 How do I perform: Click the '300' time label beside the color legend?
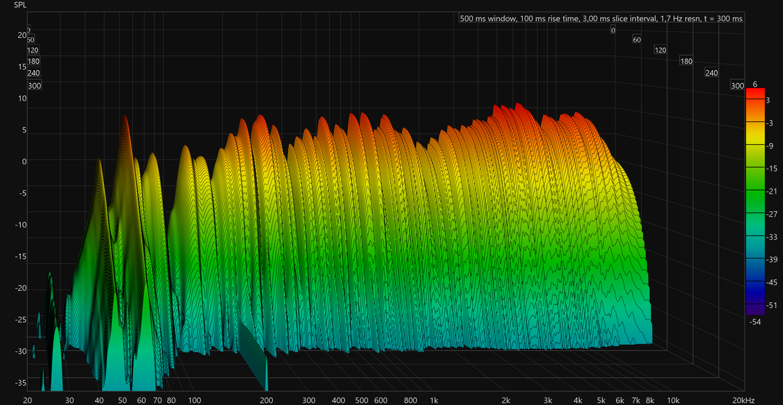pos(737,85)
